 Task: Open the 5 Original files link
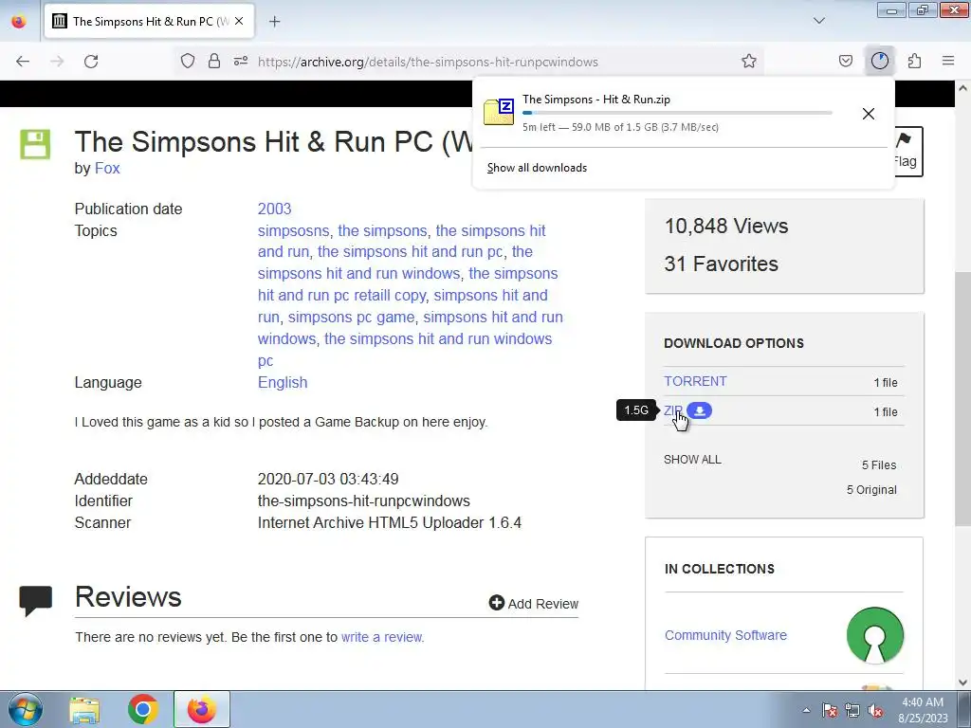point(871,490)
